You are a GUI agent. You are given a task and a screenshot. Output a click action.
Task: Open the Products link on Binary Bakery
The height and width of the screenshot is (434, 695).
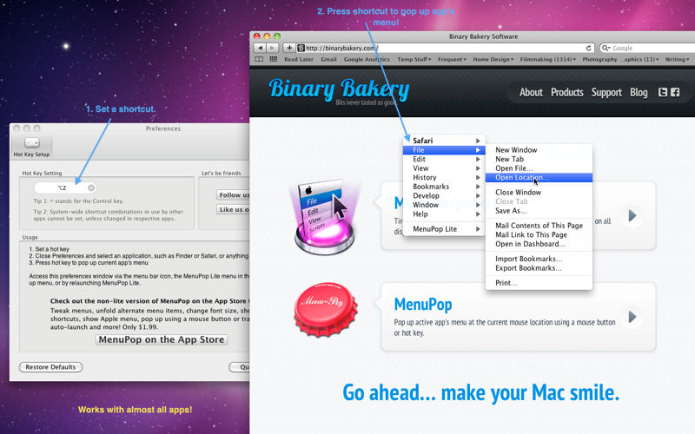pos(567,92)
